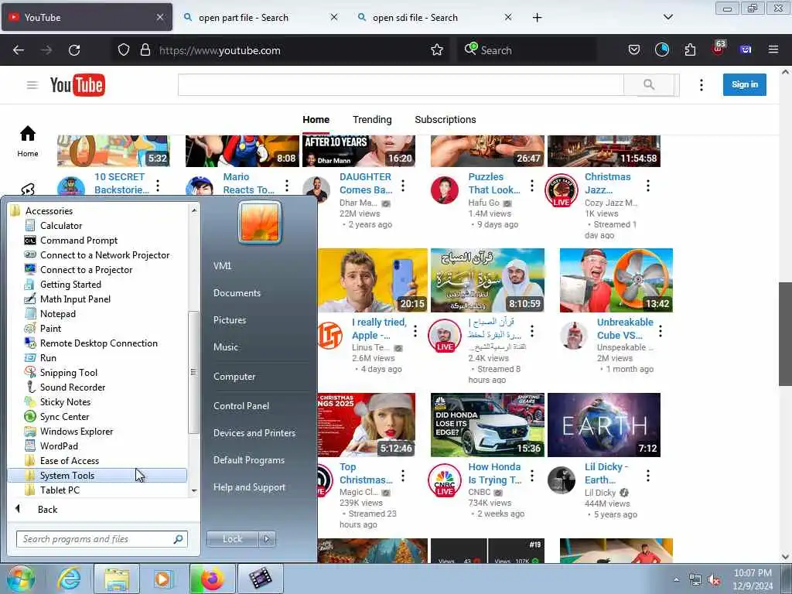Open options for Mario Reacts video
The height and width of the screenshot is (594, 792).
click(x=287, y=186)
